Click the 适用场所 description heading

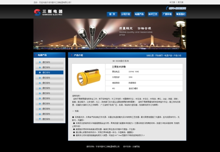pyautogui.click(x=76, y=96)
